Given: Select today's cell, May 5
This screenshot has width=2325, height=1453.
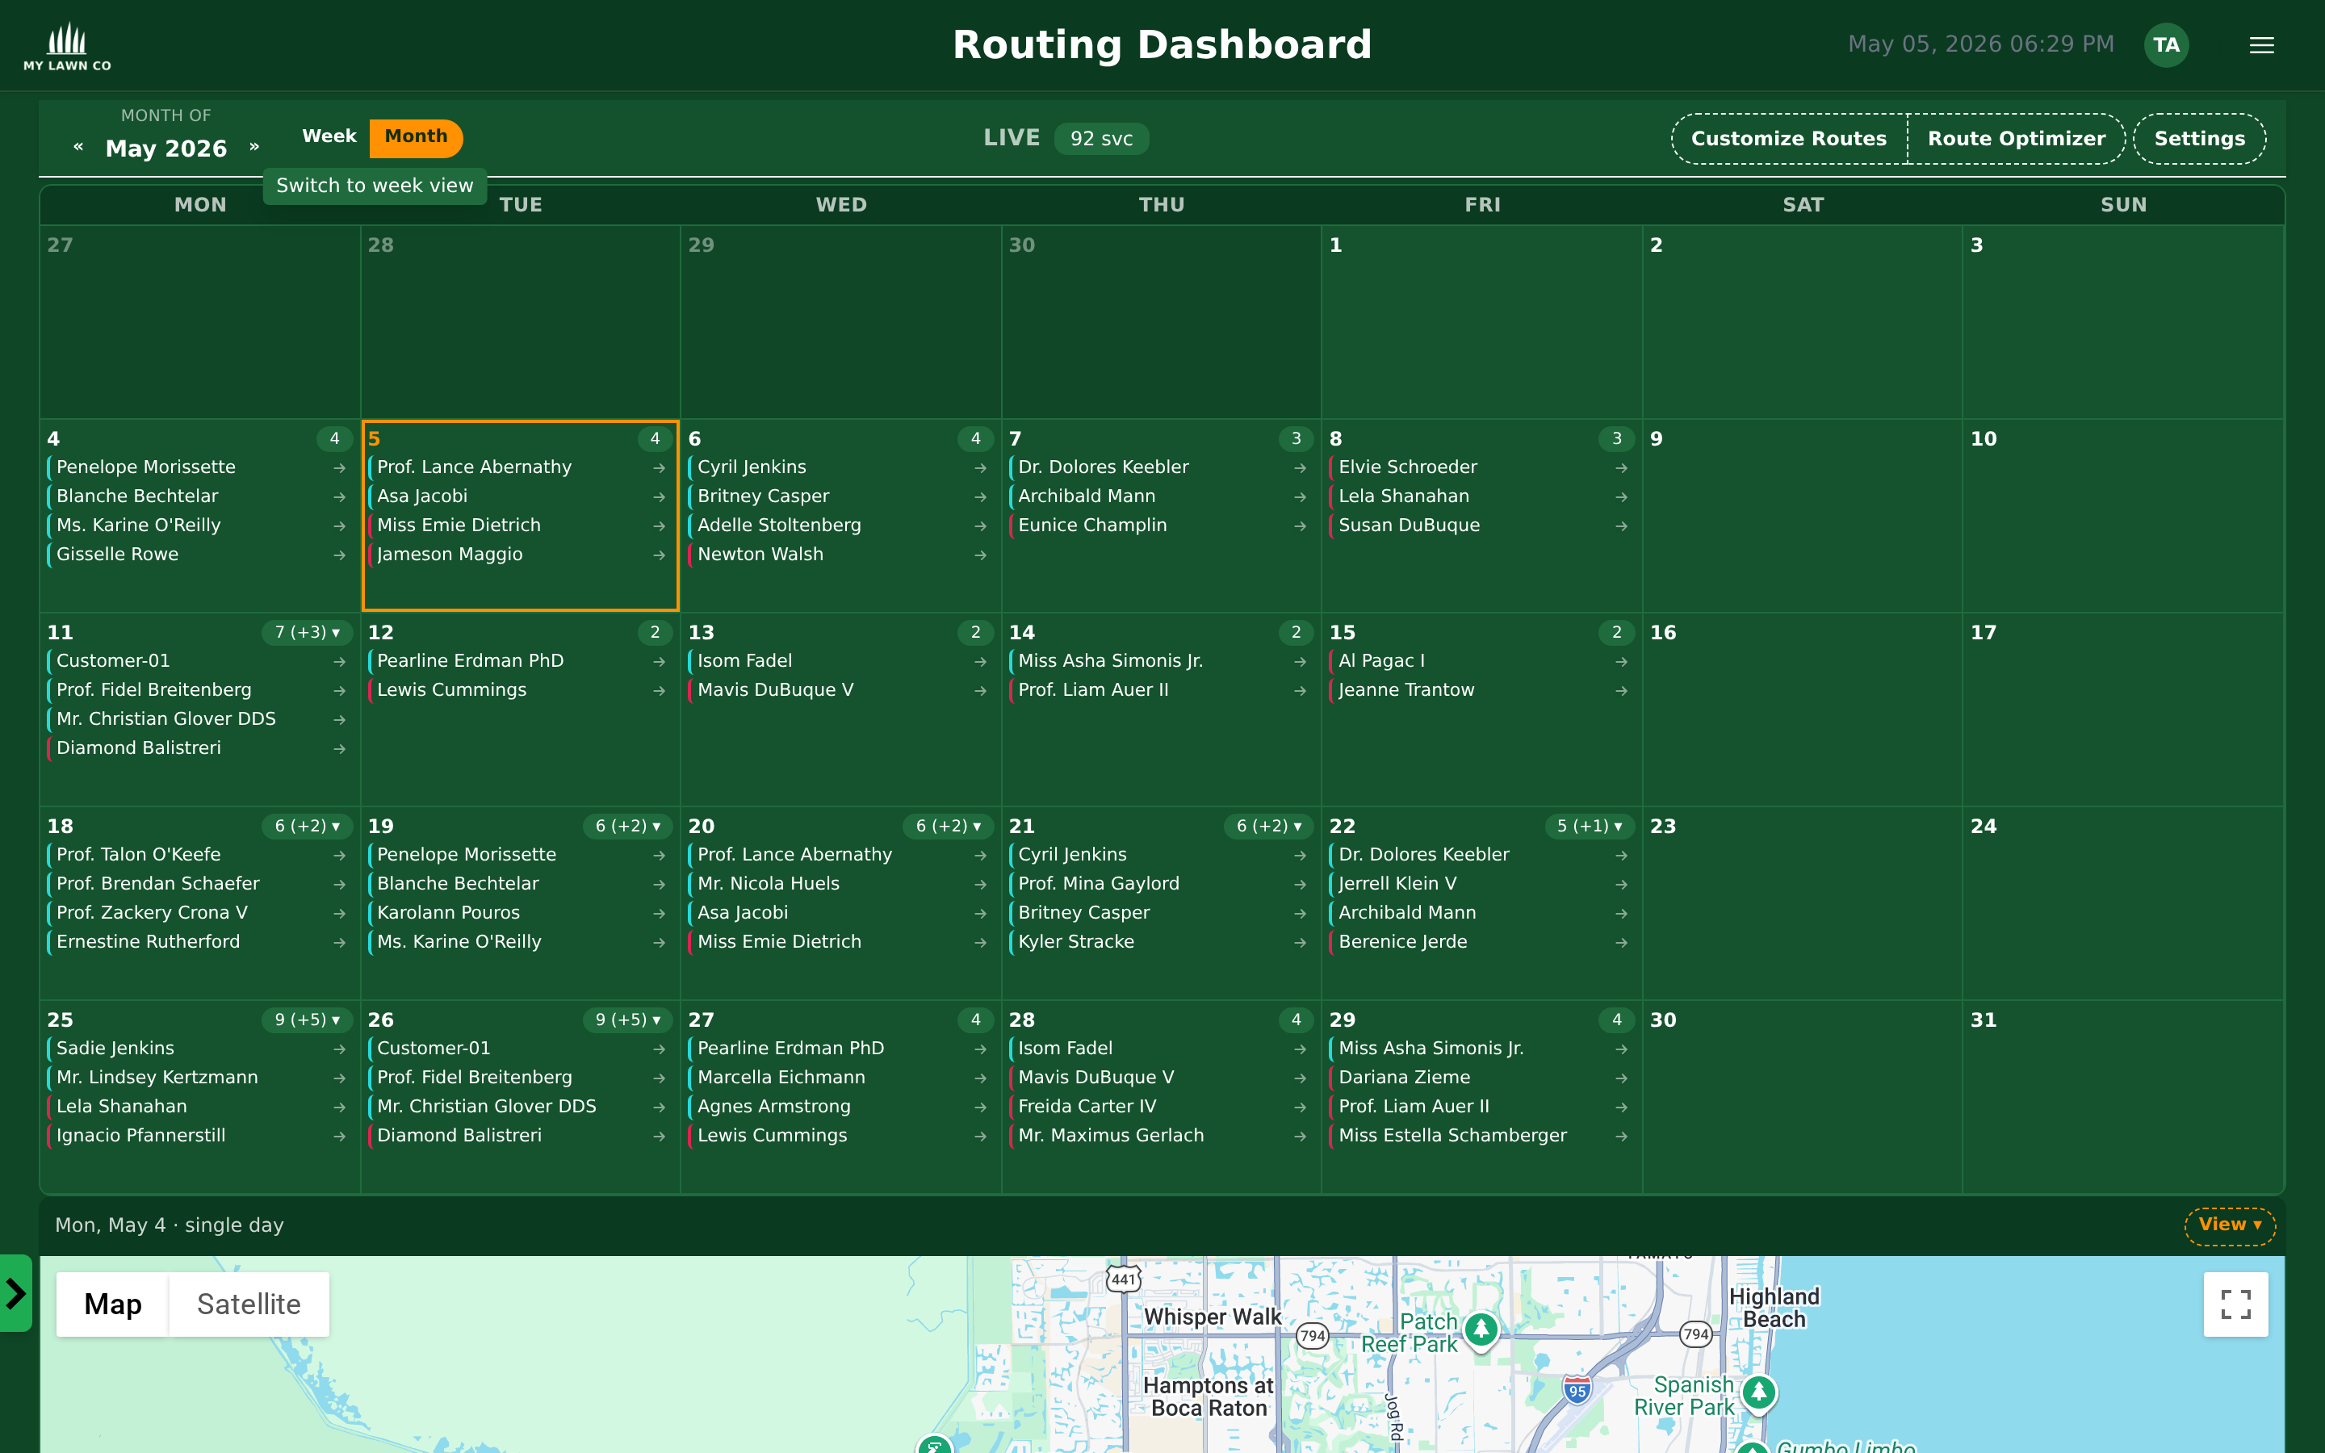Looking at the screenshot, I should coord(521,515).
